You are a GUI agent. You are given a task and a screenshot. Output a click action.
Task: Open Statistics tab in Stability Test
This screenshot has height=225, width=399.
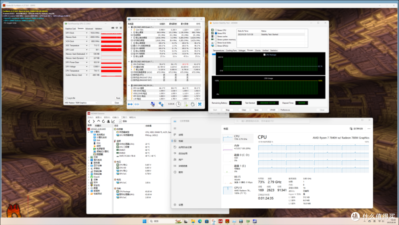point(274,50)
